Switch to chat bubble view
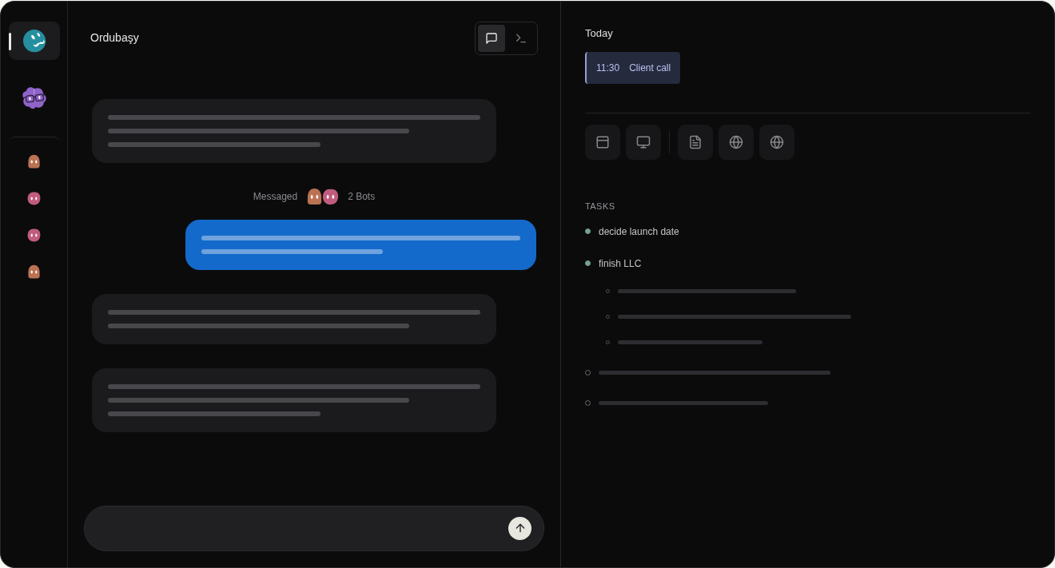 click(492, 38)
